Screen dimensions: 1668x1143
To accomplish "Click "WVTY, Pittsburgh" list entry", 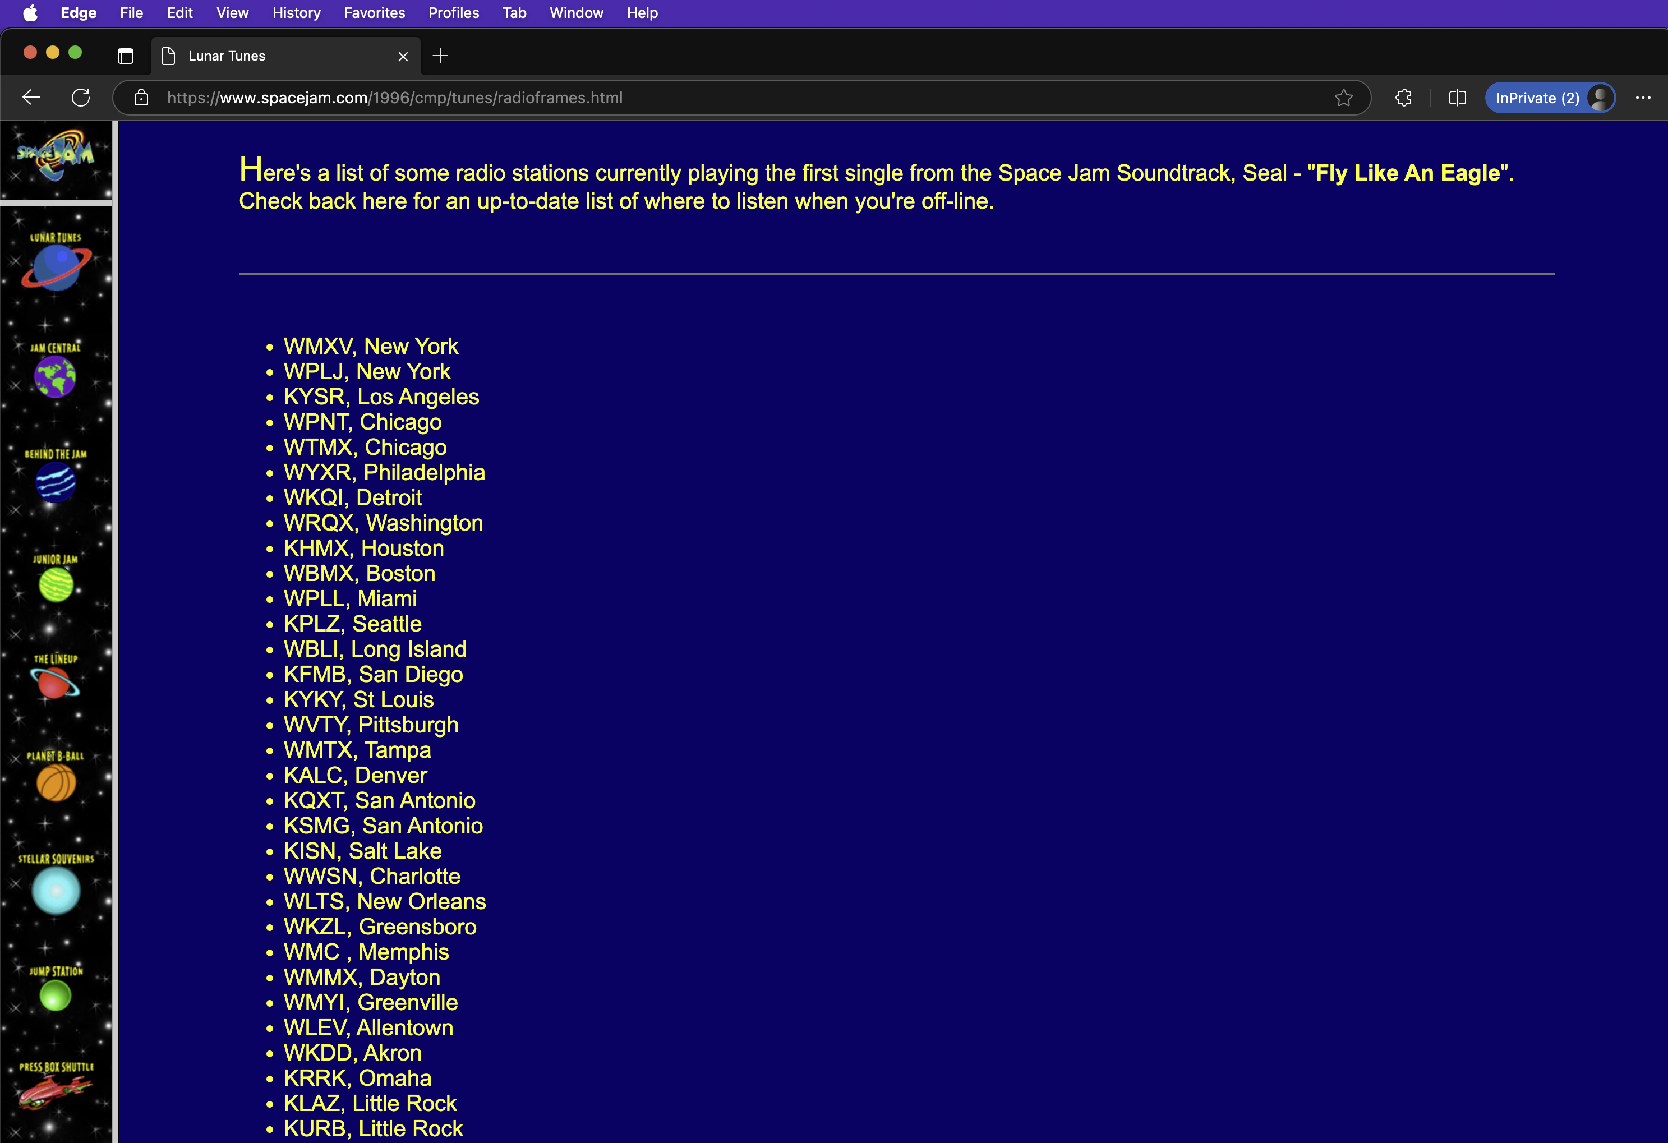I will tap(371, 725).
